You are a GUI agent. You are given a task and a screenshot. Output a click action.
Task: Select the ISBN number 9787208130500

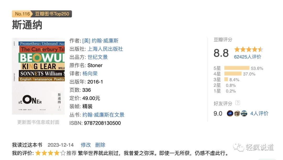tap(102, 123)
